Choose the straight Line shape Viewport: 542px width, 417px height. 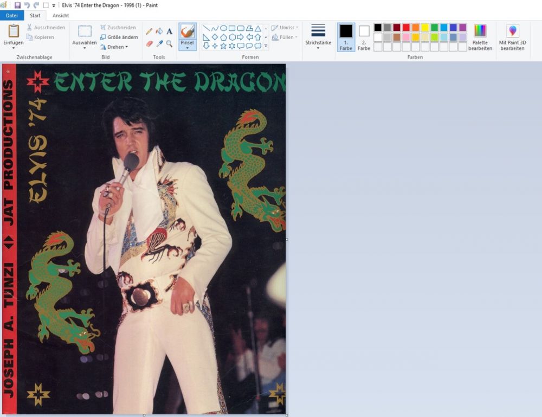point(206,28)
